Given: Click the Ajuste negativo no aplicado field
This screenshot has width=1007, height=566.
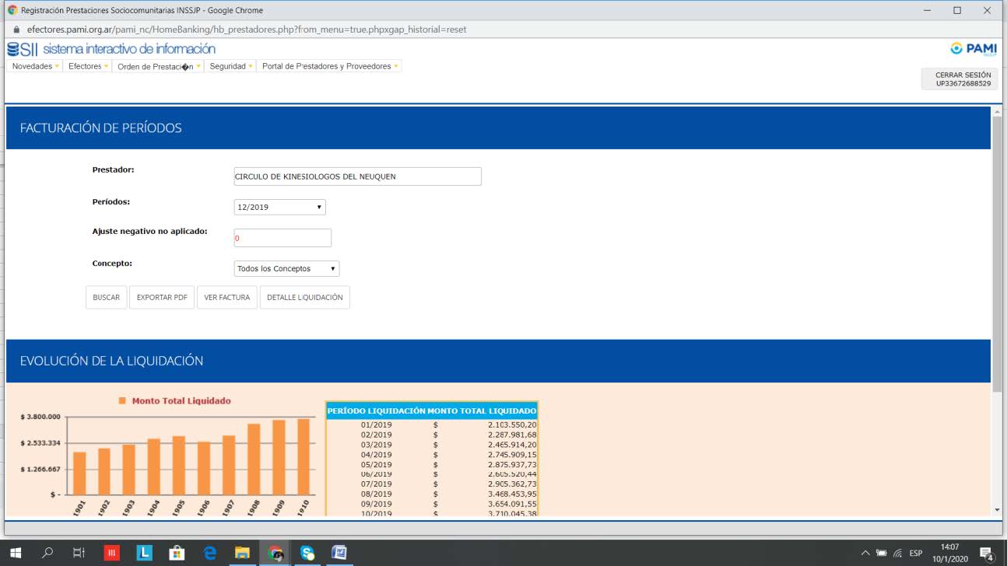Looking at the screenshot, I should [282, 239].
